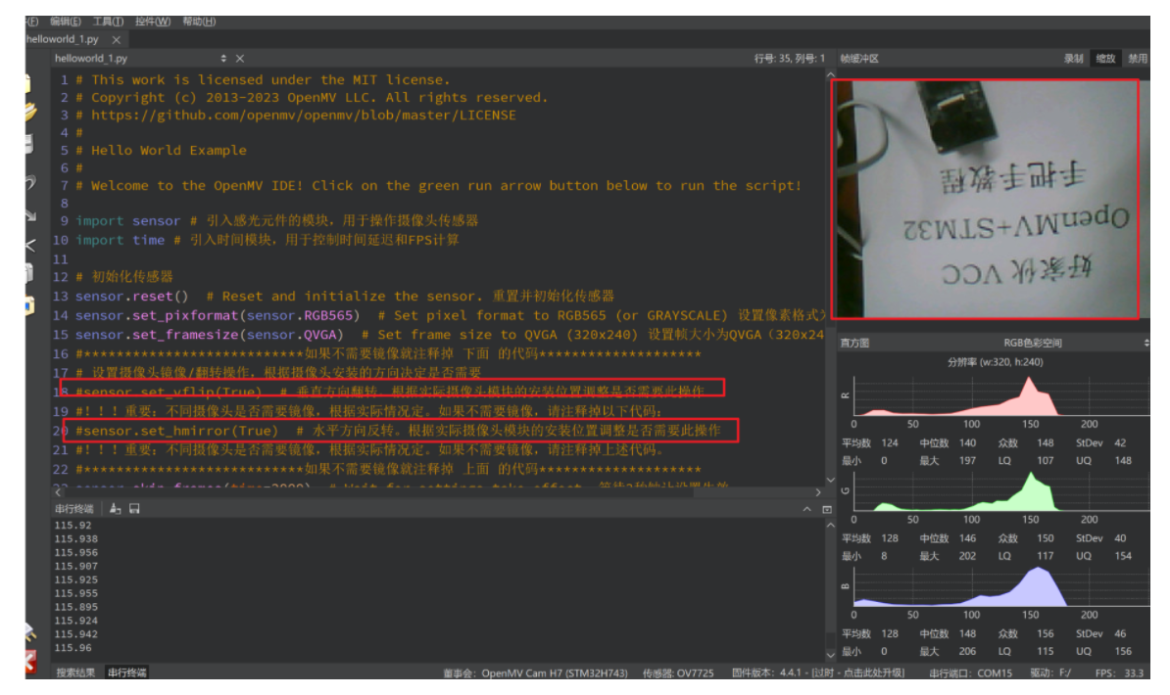The width and height of the screenshot is (1170, 695).
Task: Click the red R channel histogram
Action: [x=999, y=396]
